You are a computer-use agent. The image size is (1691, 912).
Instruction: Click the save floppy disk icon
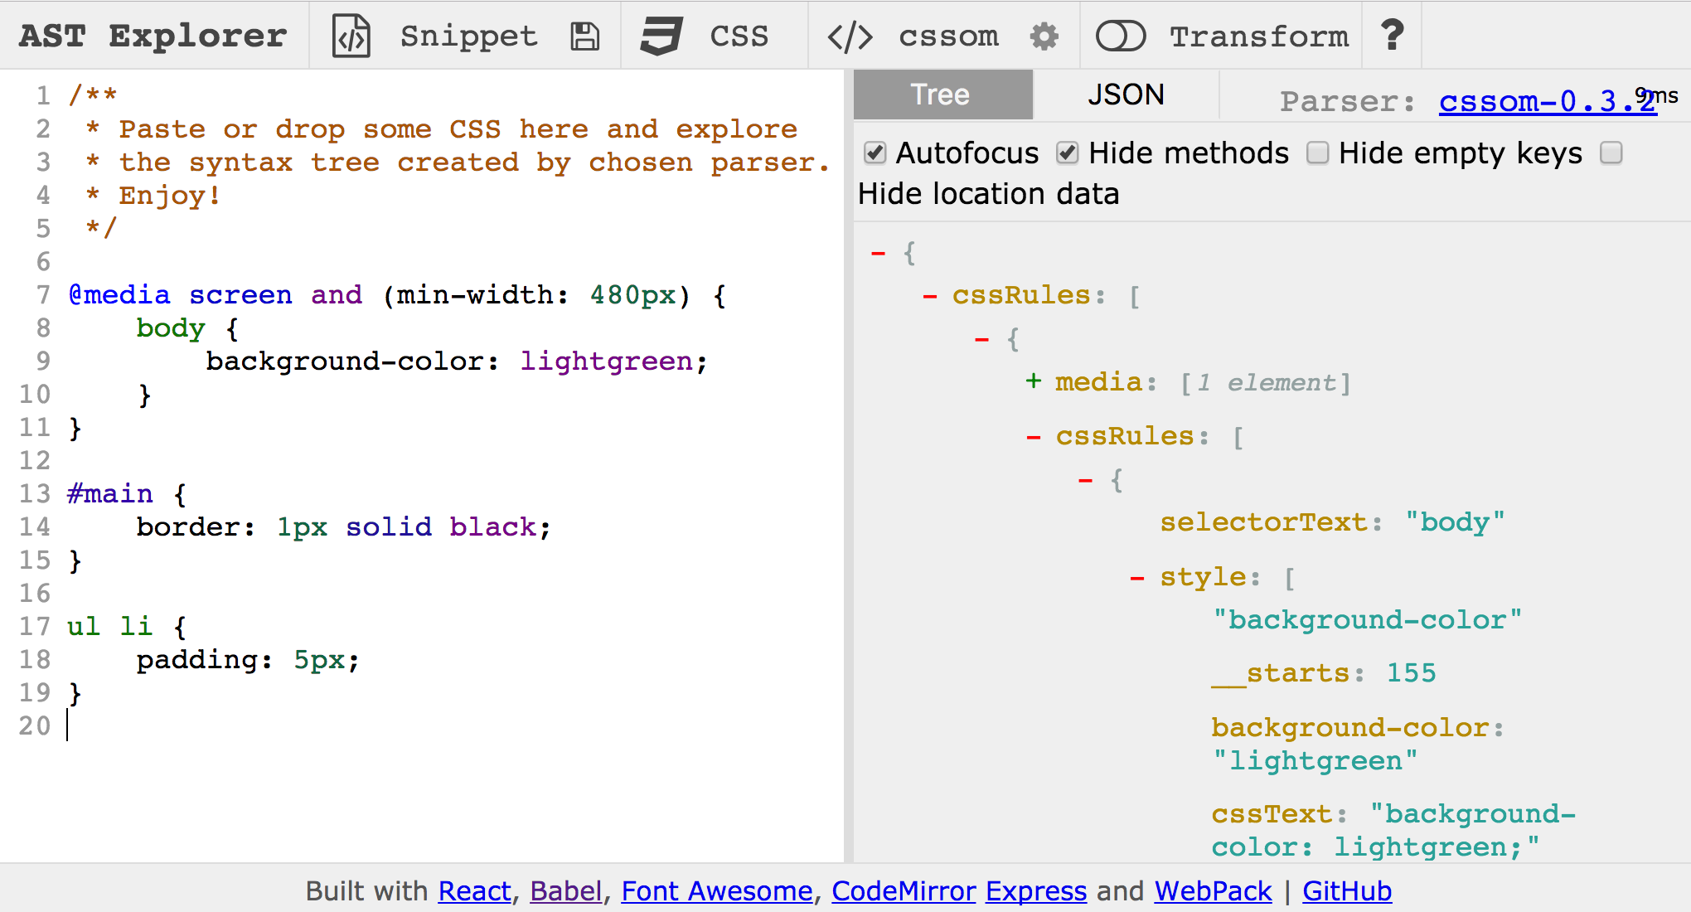[585, 36]
